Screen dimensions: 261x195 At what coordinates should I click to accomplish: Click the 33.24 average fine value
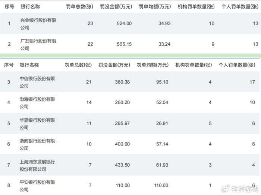(x=164, y=44)
